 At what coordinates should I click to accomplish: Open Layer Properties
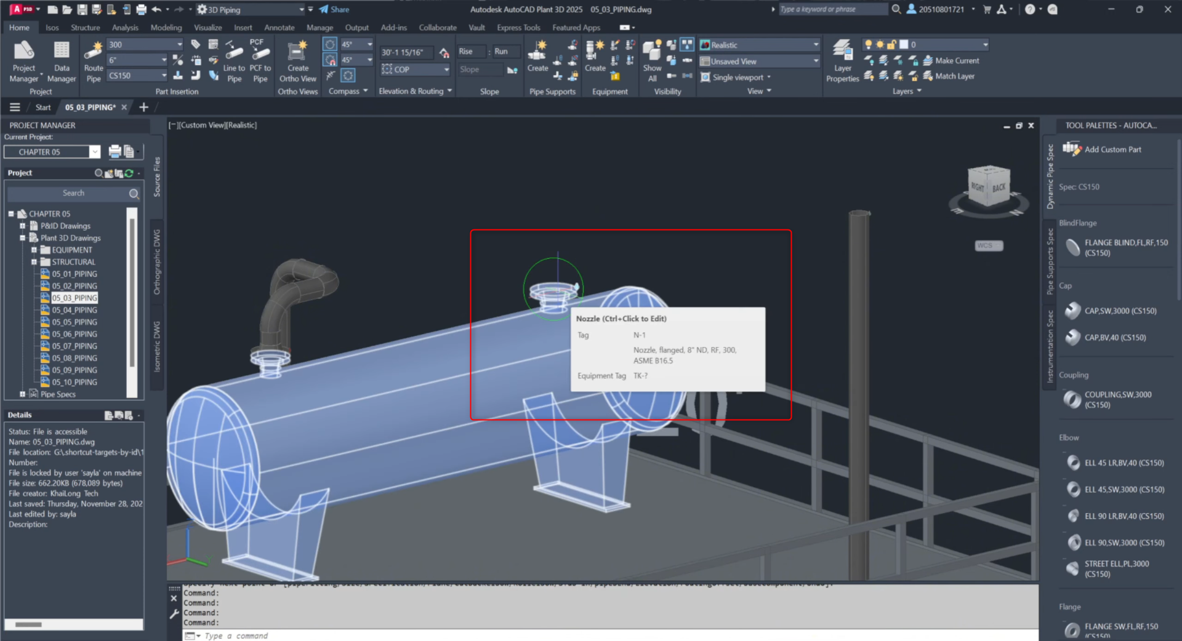[x=842, y=62]
